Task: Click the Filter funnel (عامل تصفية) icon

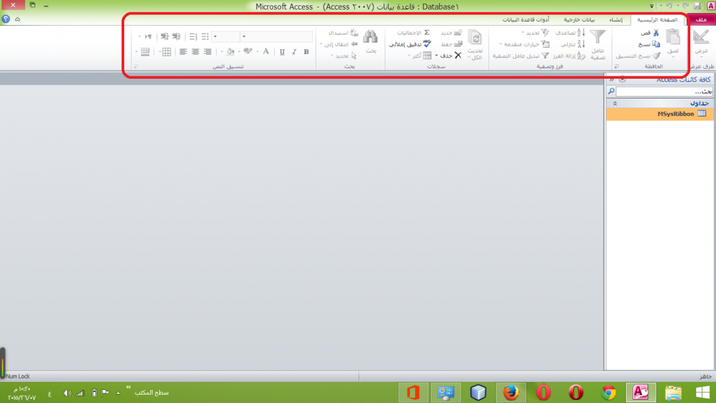Action: pos(597,38)
